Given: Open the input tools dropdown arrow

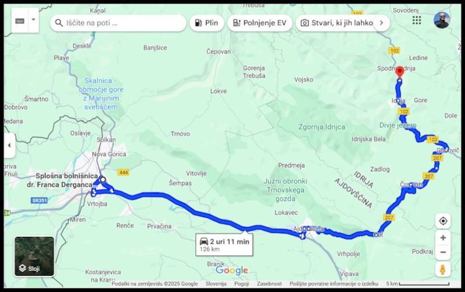Looking at the screenshot, I should (34, 20).
